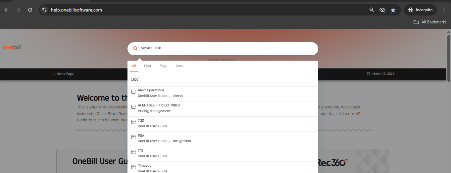
Task: Open site information icon in address bar
Action: click(x=45, y=10)
